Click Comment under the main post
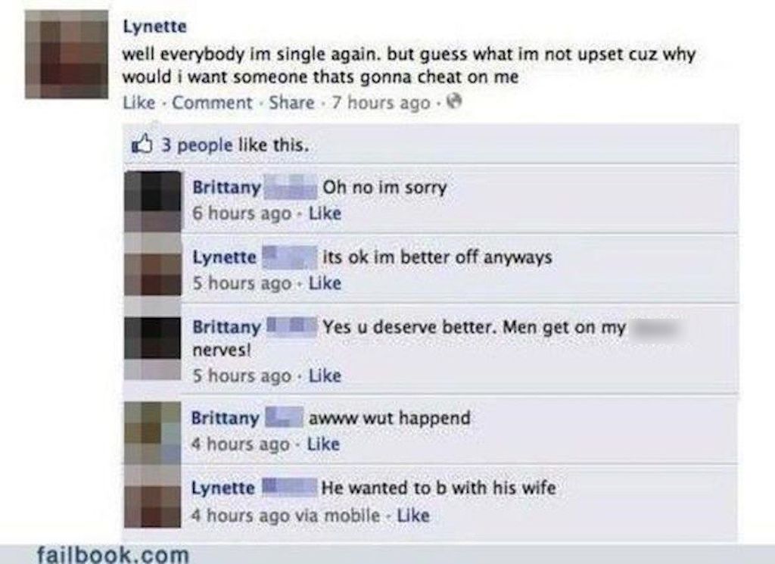Screen dimensions: 775x564 click(x=212, y=102)
